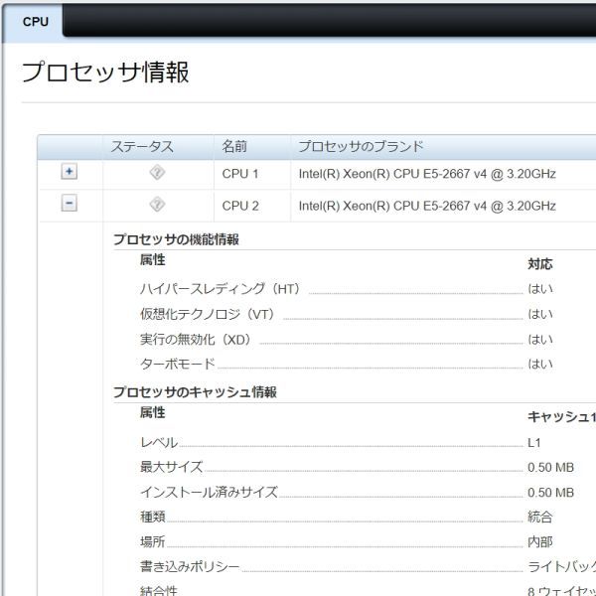Screen dimensions: 596x596
Task: Click the L1 cache level value
Action: [534, 443]
